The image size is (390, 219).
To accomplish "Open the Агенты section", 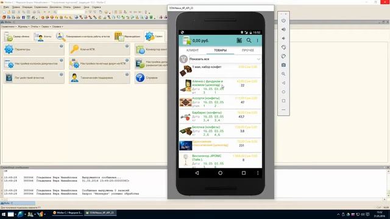I will [x=43, y=36].
